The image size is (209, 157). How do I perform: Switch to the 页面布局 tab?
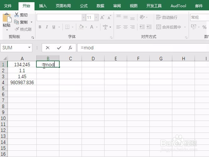[x=63, y=6]
